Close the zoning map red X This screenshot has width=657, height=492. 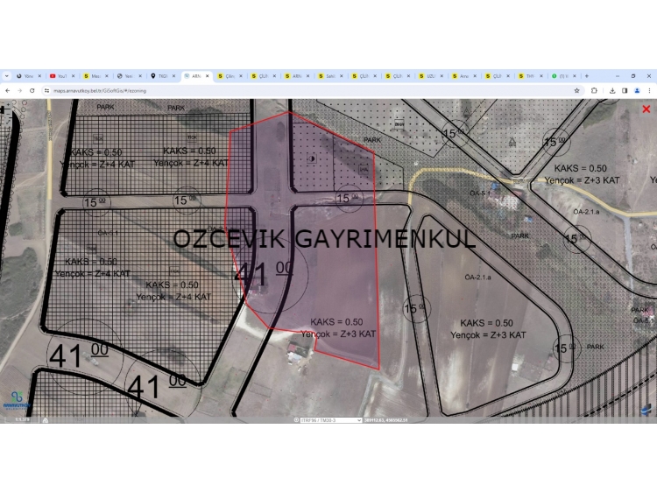click(x=646, y=109)
